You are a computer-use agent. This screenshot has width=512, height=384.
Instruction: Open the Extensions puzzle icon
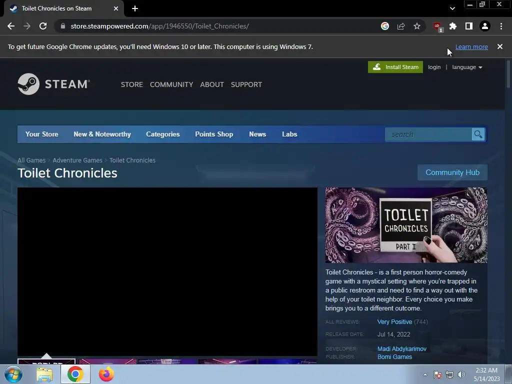453,26
